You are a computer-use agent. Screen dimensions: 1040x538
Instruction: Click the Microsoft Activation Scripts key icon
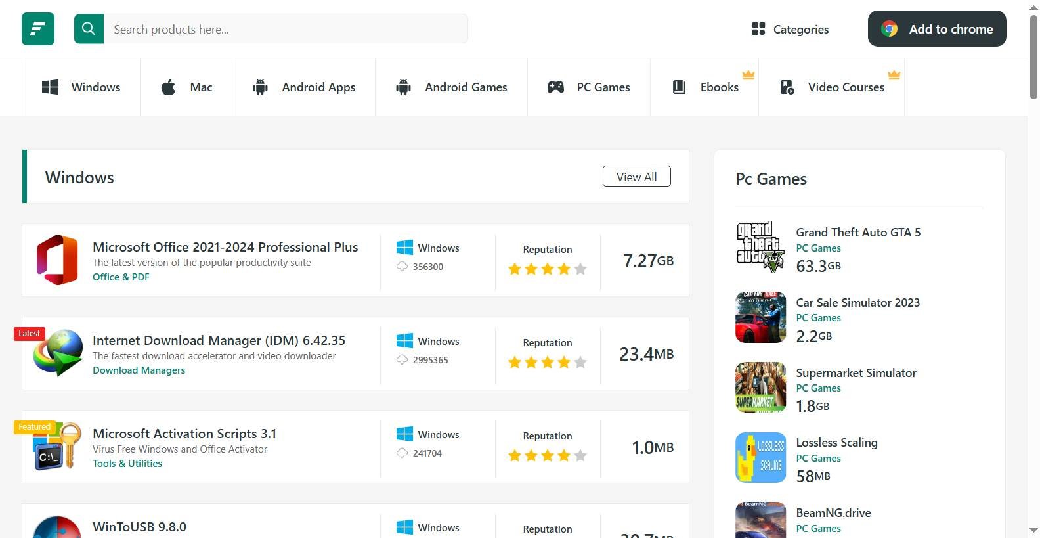(x=58, y=447)
